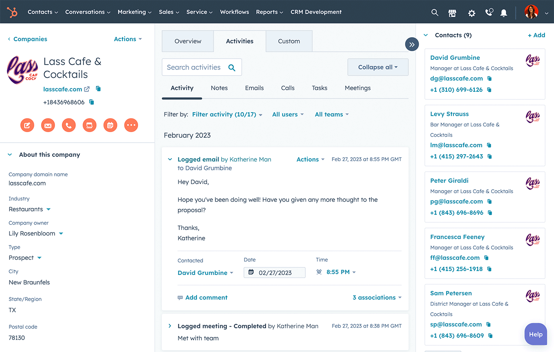The height and width of the screenshot is (352, 554).
Task: Switch to the Emails tab
Action: click(254, 88)
